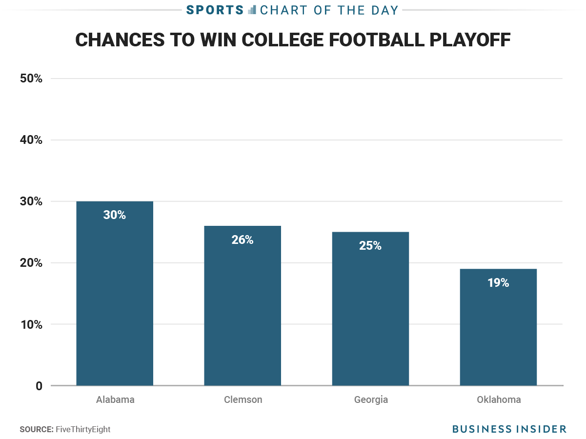Select the Clemson x-axis label
This screenshot has height=439, width=586.
pos(243,400)
